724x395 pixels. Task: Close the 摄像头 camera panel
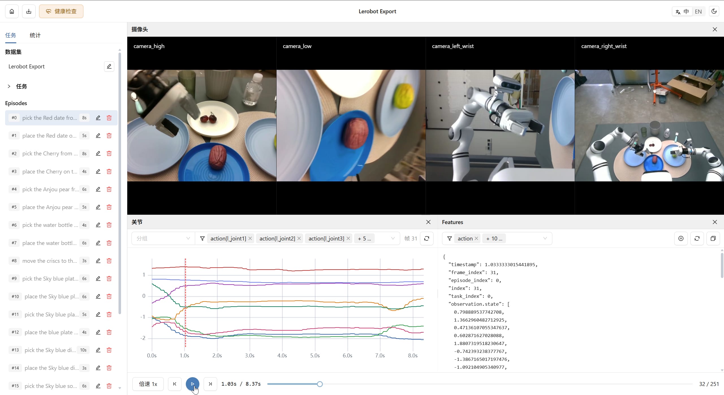pyautogui.click(x=715, y=29)
